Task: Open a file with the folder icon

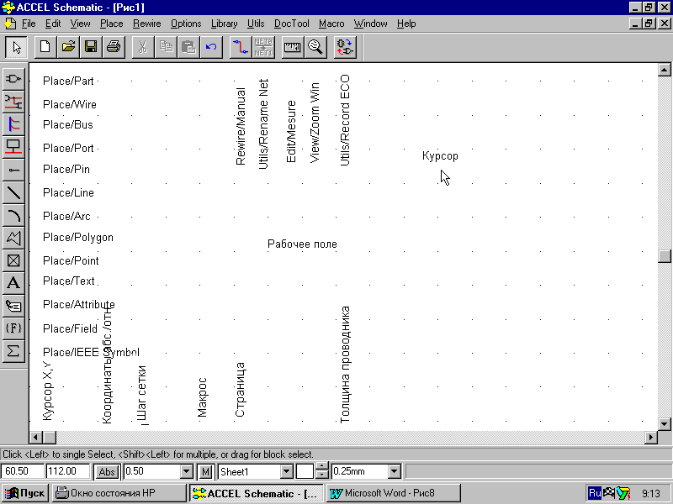Action: tap(68, 47)
